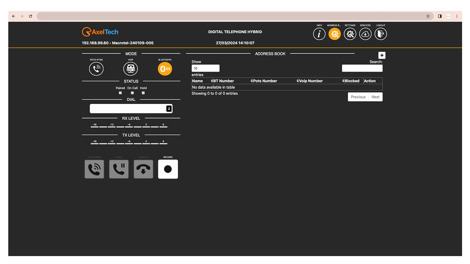Click the Hold status indicator
The image size is (470, 264).
[143, 93]
